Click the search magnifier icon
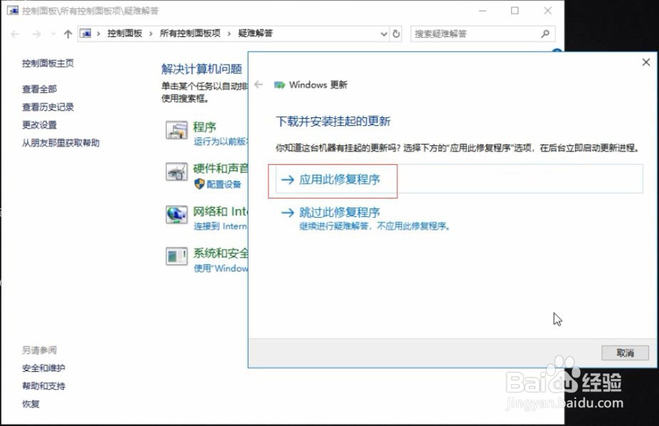This screenshot has height=426, width=659. pos(545,33)
